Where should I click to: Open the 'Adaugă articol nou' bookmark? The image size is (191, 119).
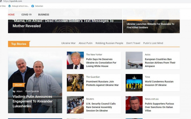[20, 6]
